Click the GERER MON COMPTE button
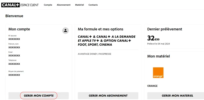 tap(39, 96)
